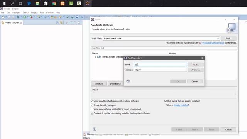This screenshot has width=247, height=139.
Task: Click the Open Type folder icon in toolbar
Action: (52, 17)
